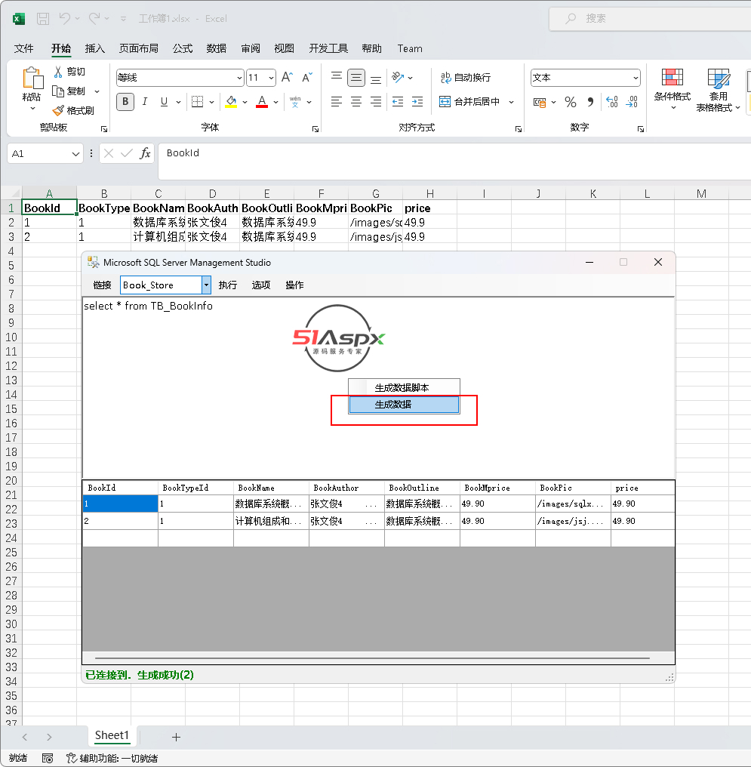
Task: Apply cell borders icon
Action: (198, 102)
